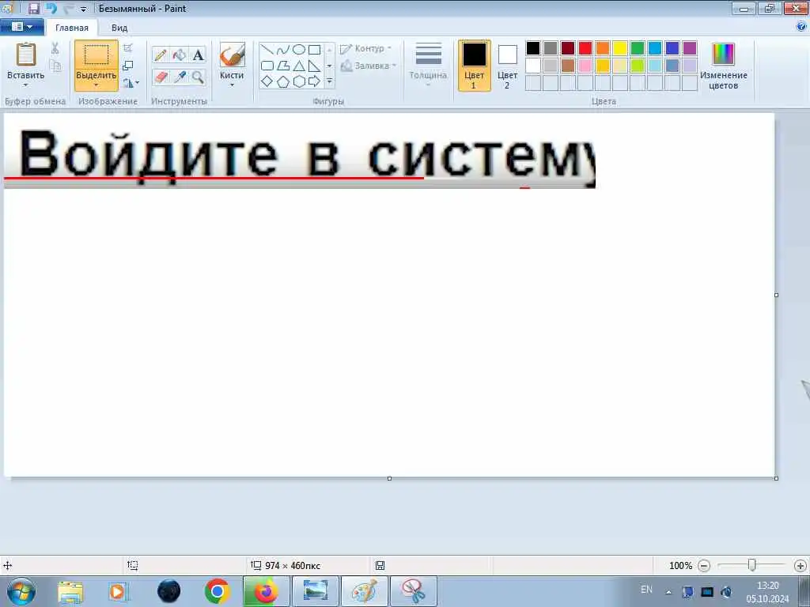Choose the Oval shape
The height and width of the screenshot is (607, 810).
pos(298,50)
